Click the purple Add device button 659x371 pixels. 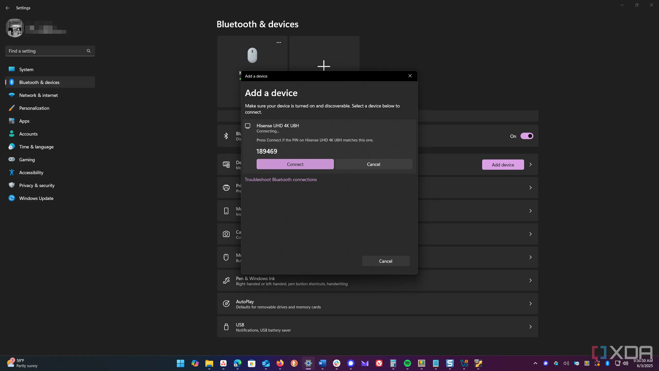(503, 165)
